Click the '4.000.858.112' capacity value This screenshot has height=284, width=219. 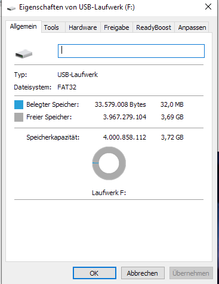coord(125,137)
